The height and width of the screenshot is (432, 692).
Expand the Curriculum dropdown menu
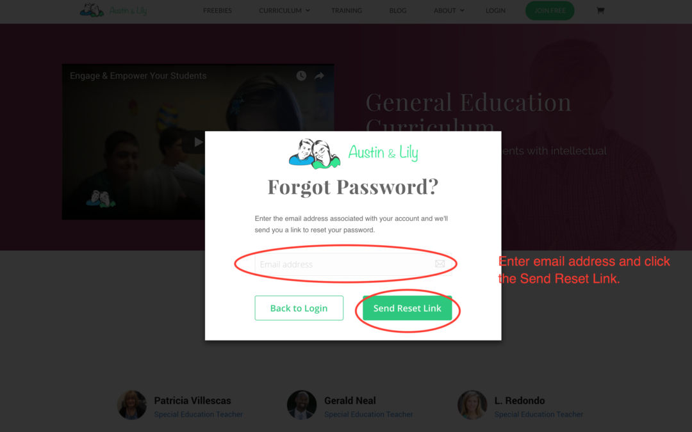[x=284, y=10]
